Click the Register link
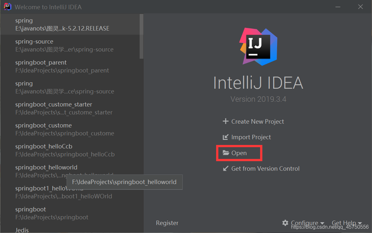This screenshot has height=233, width=372. 167,223
